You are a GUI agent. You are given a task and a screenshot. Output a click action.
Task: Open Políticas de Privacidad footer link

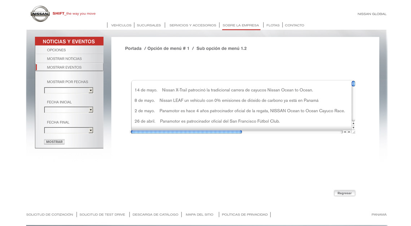pyautogui.click(x=245, y=214)
